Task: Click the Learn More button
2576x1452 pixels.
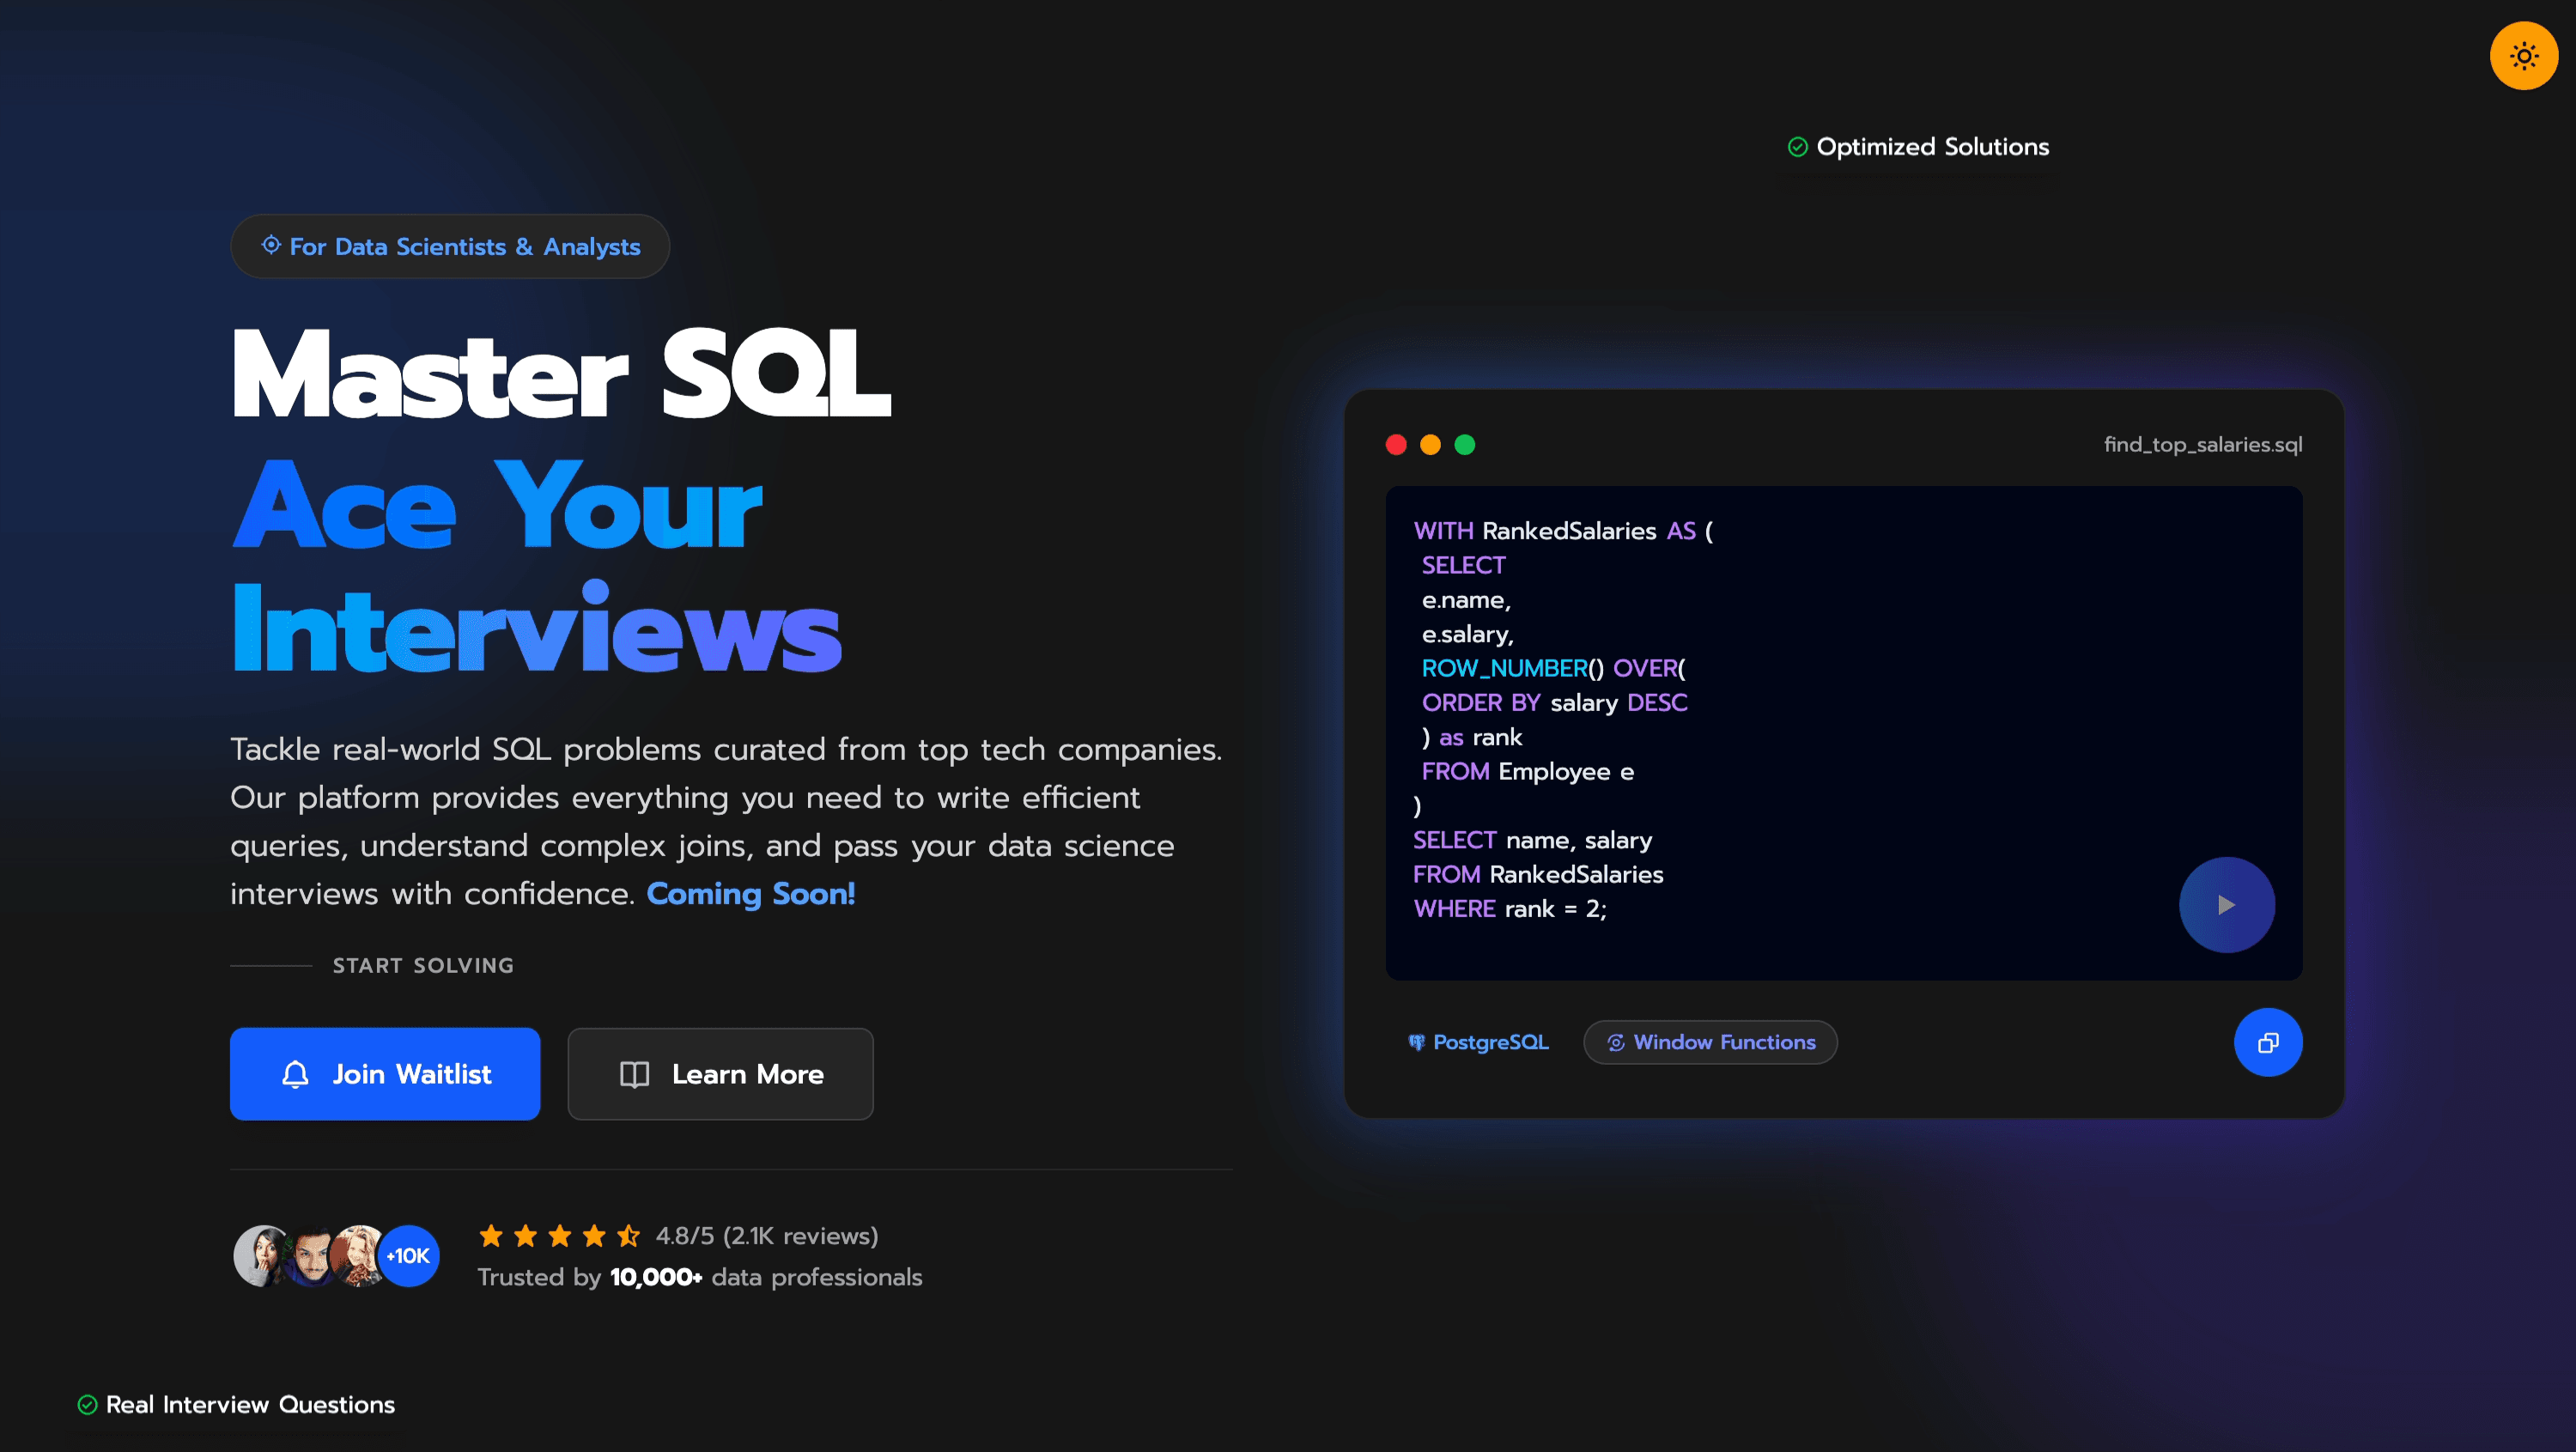Action: [x=720, y=1074]
